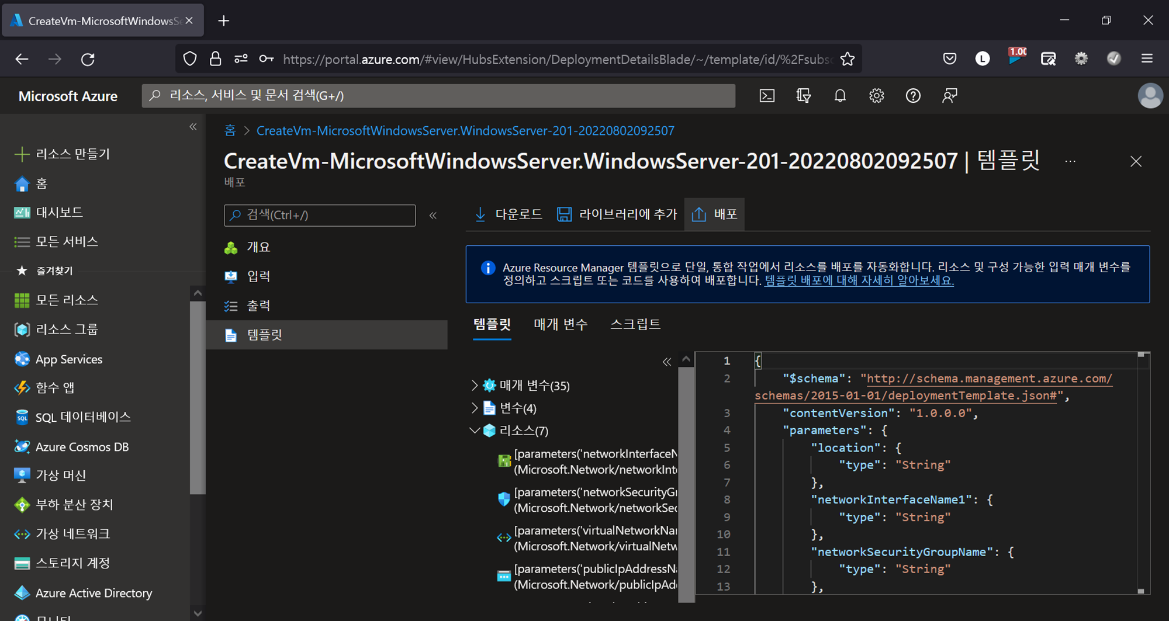Click the blade search box 검색(Ctrl+/)

[320, 215]
